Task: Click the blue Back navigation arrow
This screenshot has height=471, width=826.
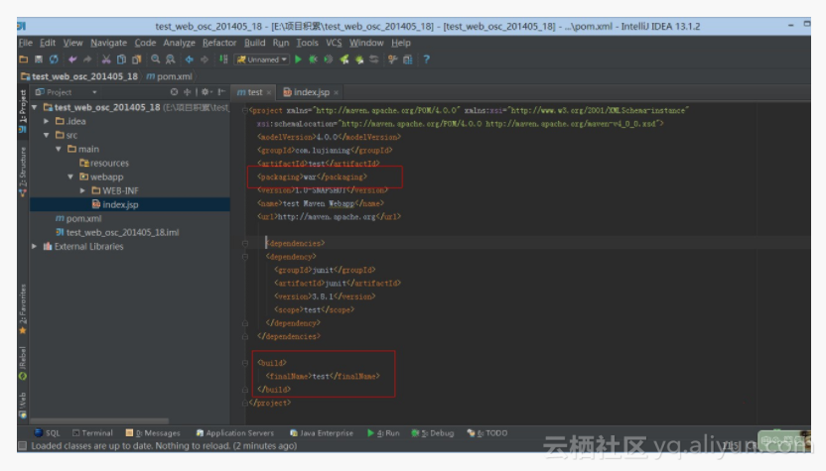Action: (189, 59)
